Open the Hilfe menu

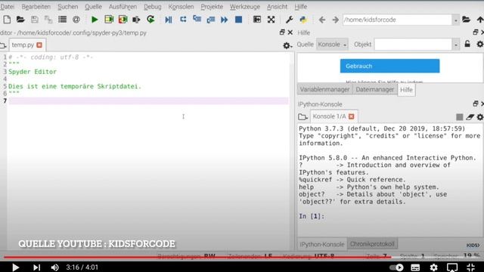coord(301,7)
